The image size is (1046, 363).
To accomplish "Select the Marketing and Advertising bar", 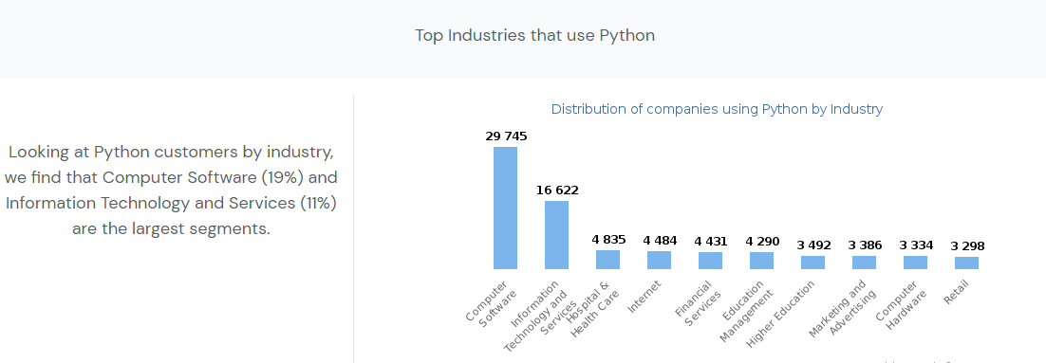I will pyautogui.click(x=864, y=263).
